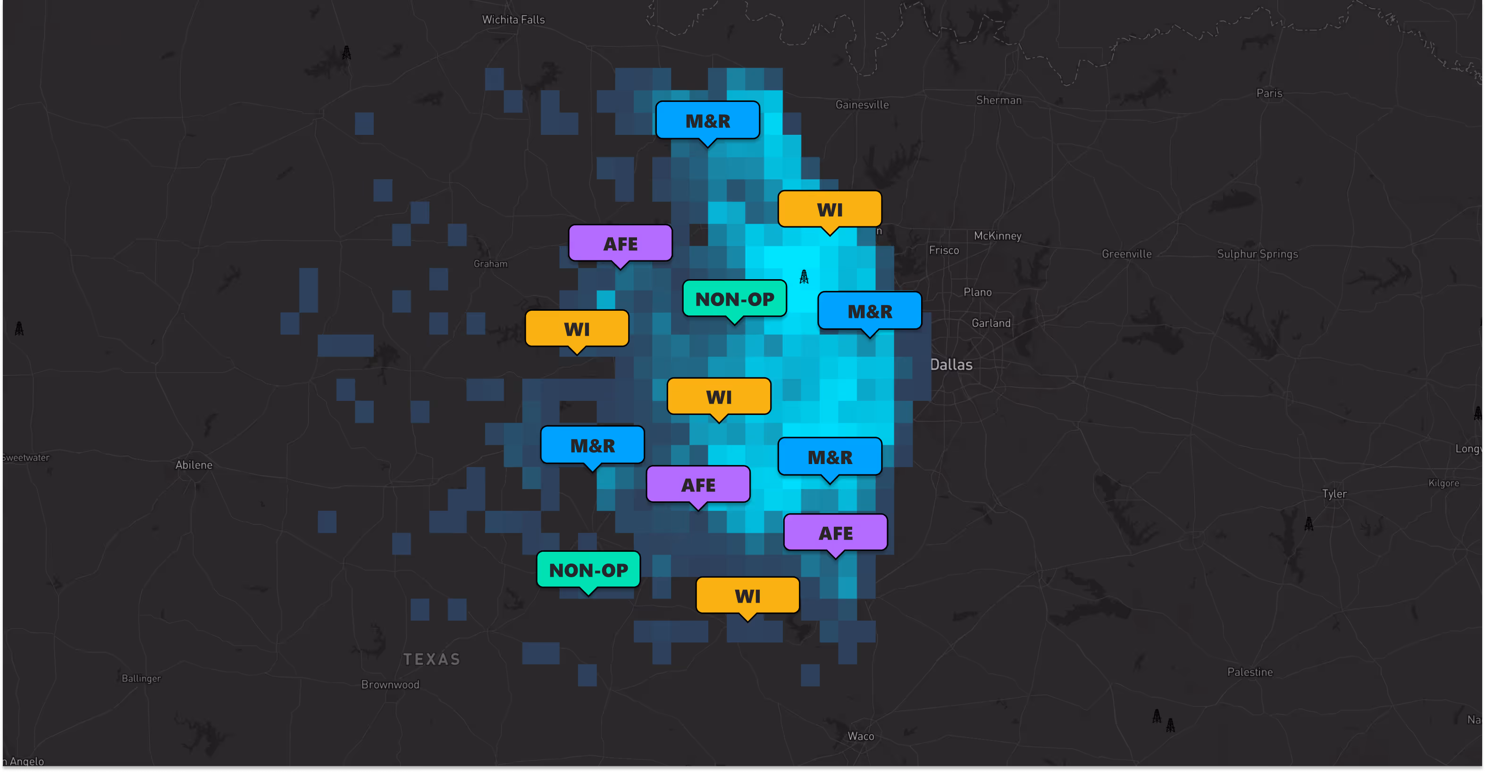
Task: Select the Greenville label
Action: (1126, 254)
